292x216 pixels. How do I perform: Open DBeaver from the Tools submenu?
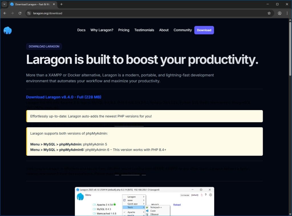point(155,214)
